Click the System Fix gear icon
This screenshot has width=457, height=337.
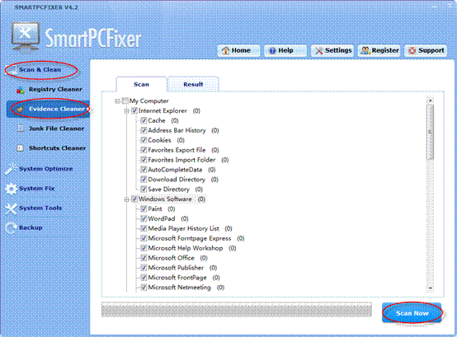coord(11,189)
